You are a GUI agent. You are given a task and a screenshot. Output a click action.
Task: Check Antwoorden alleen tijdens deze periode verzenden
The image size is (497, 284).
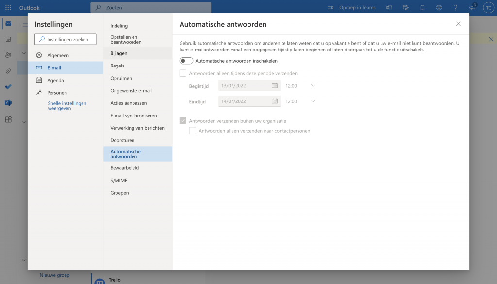coord(183,73)
